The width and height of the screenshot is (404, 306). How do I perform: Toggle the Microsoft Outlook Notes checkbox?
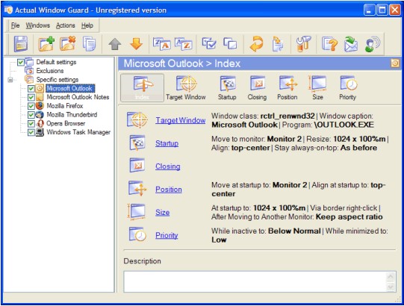point(31,97)
